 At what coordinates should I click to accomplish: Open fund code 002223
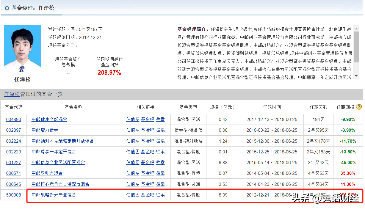pyautogui.click(x=14, y=152)
